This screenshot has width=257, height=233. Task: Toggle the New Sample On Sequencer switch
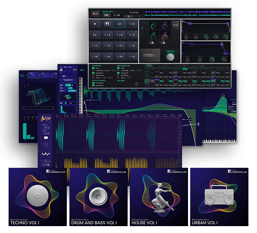(119, 73)
